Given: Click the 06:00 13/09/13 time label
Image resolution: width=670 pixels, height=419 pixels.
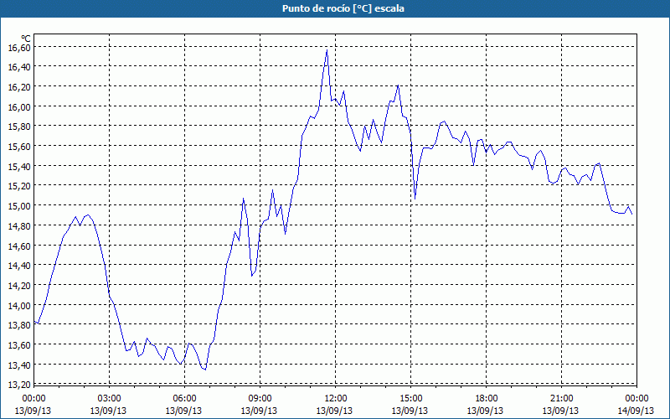Looking at the screenshot, I should [x=184, y=405].
